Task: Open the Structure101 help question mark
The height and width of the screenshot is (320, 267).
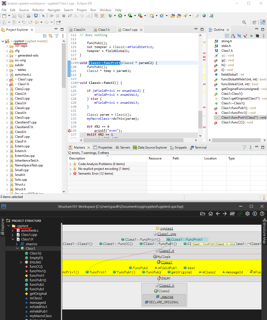Action: (262, 214)
